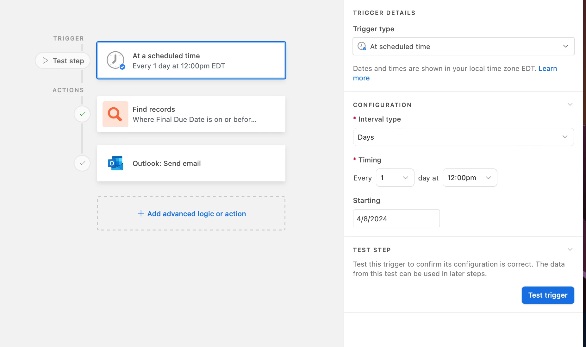Click the Find records magnifier icon
Screen dimensions: 586x347
115,114
